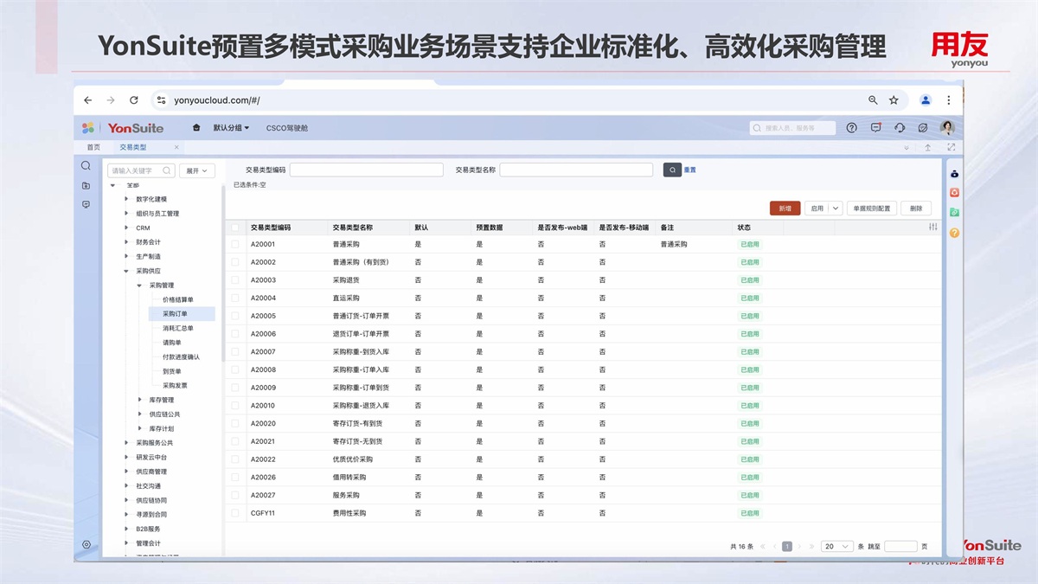This screenshot has height=584, width=1038.
Task: Open the message notifications icon
Action: click(875, 128)
